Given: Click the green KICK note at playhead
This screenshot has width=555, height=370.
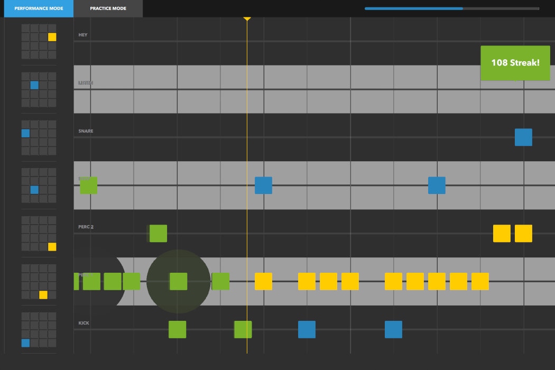Looking at the screenshot, I should click(x=243, y=330).
